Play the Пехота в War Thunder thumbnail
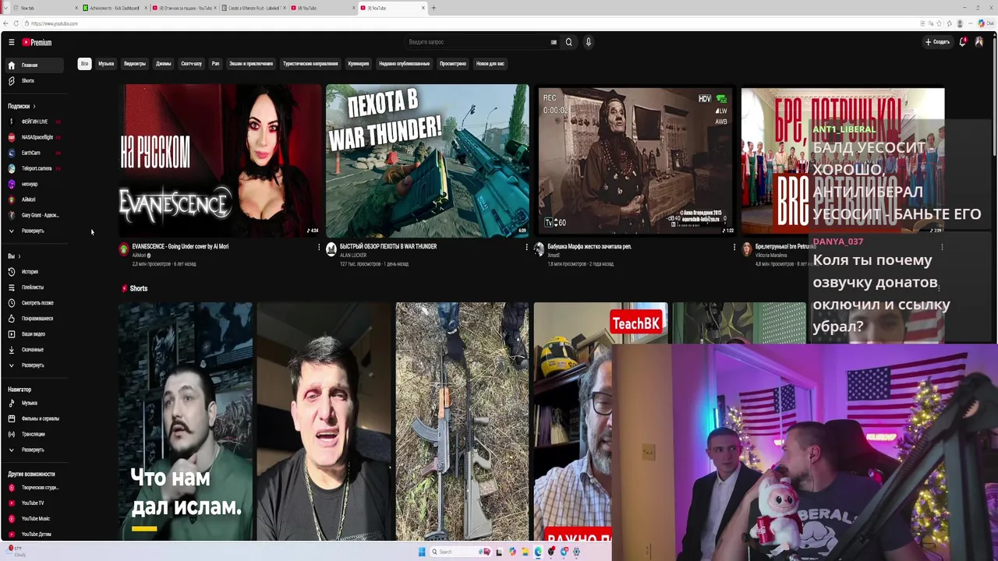 click(x=427, y=160)
